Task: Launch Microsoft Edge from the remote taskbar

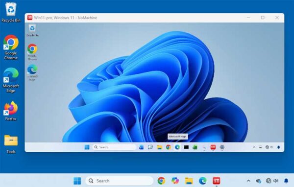Action: 177,147
